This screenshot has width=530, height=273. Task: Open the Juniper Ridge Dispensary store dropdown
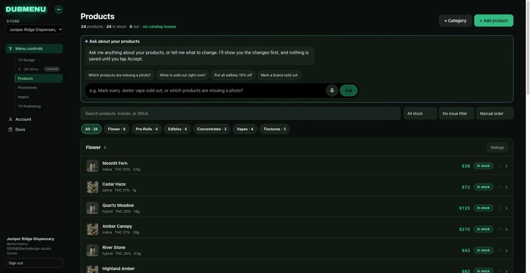34,29
